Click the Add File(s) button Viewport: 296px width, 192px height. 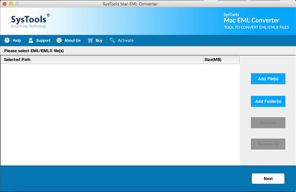268,79
